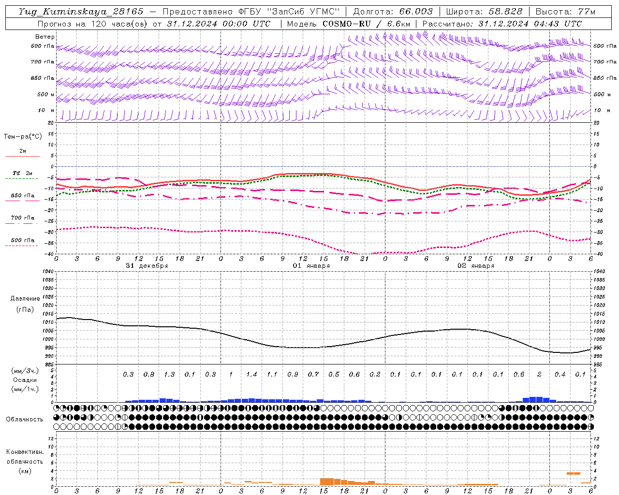The image size is (619, 495).
Task: Click the Долгота: 66.003 value
Action: (393, 12)
